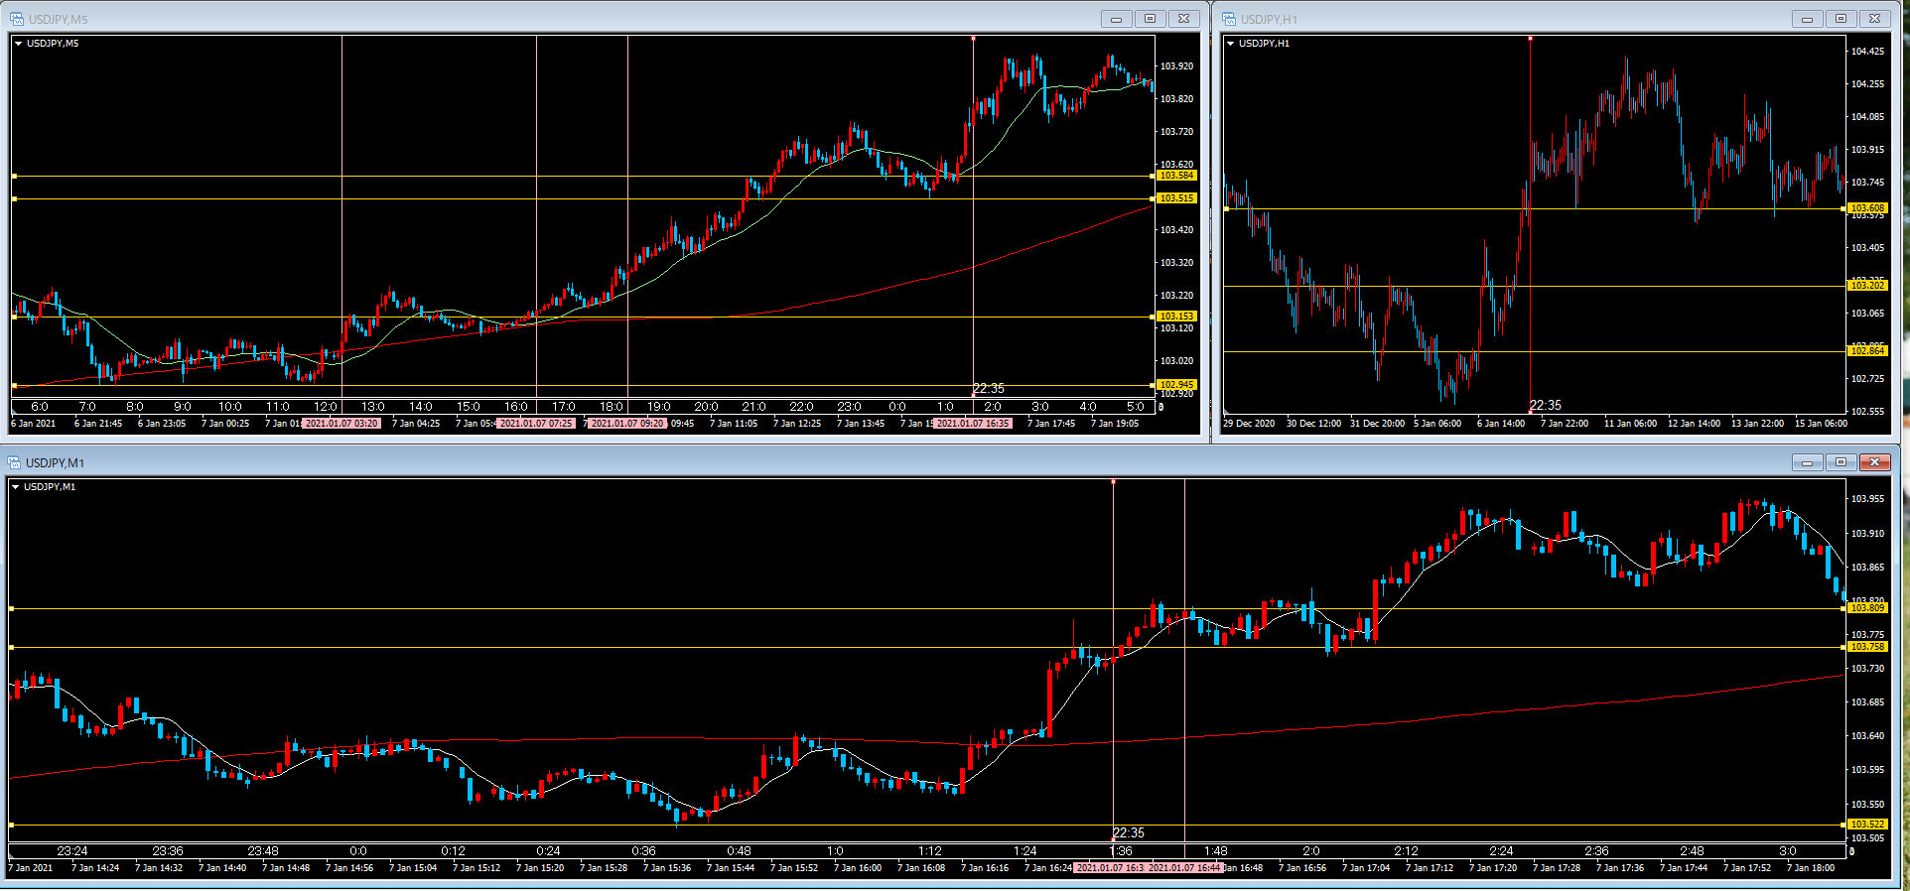The image size is (1910, 891).
Task: Select the USDJPY,M5 window title bar
Action: click(596, 19)
